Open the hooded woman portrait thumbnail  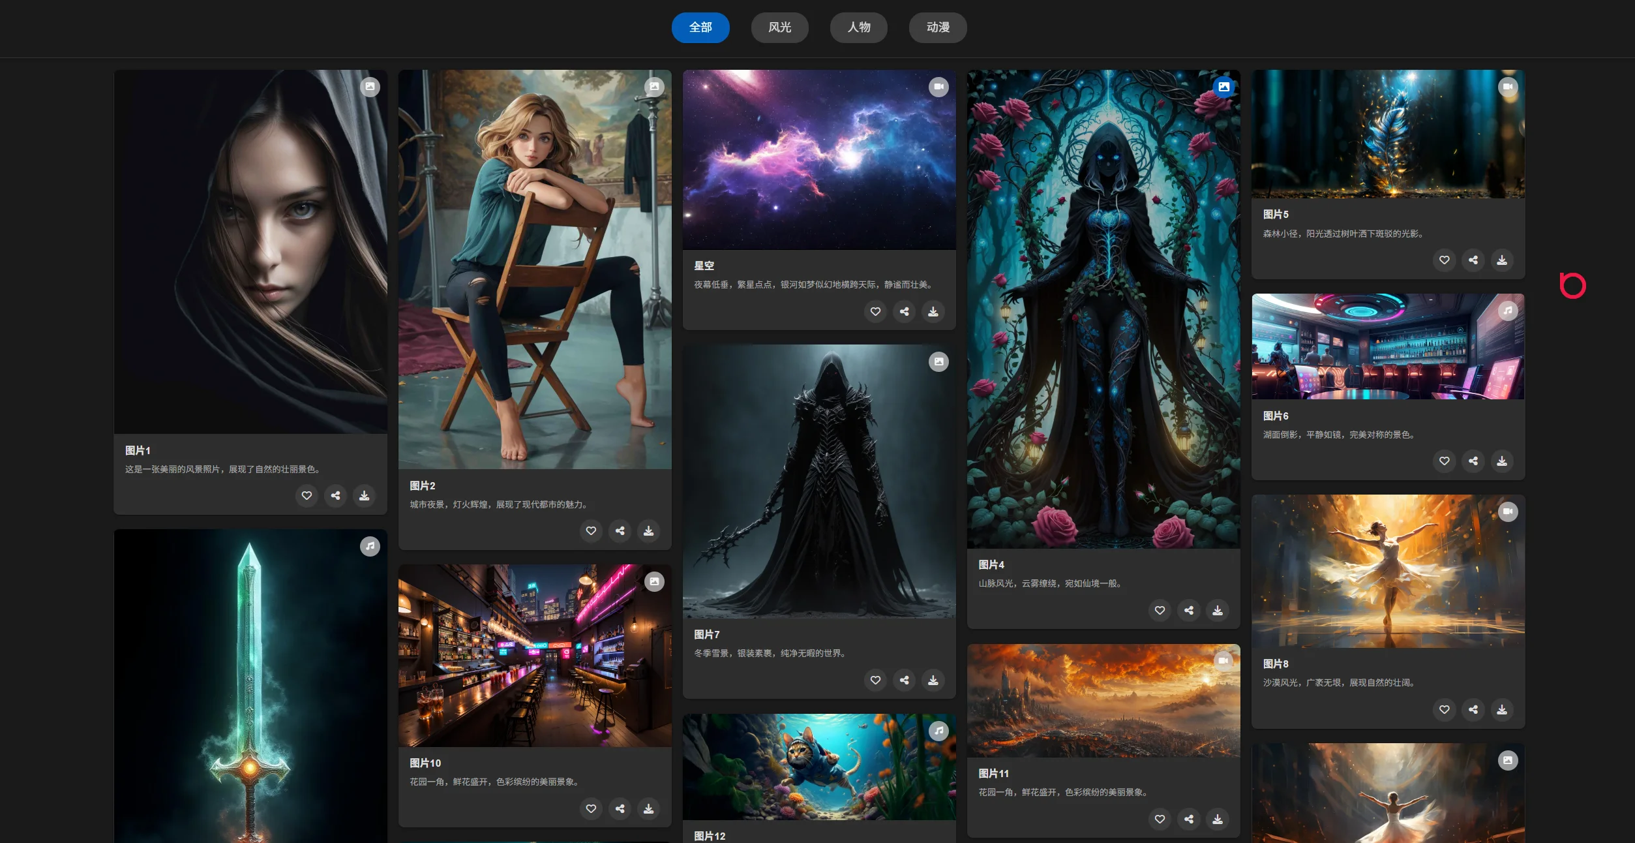tap(250, 251)
